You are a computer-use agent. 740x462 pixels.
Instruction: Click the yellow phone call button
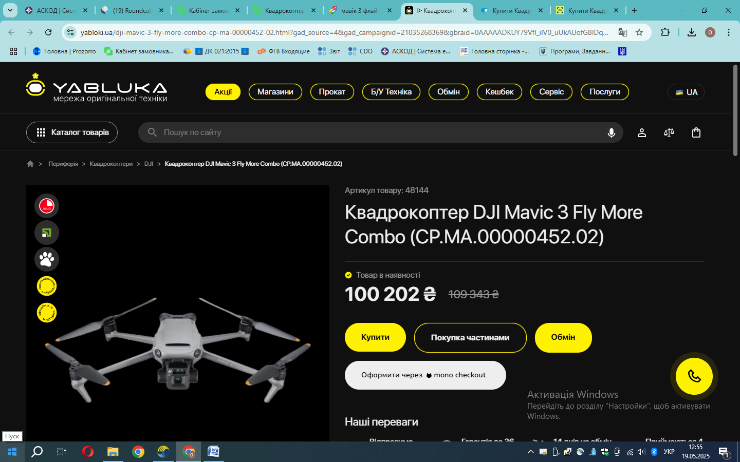coord(694,376)
